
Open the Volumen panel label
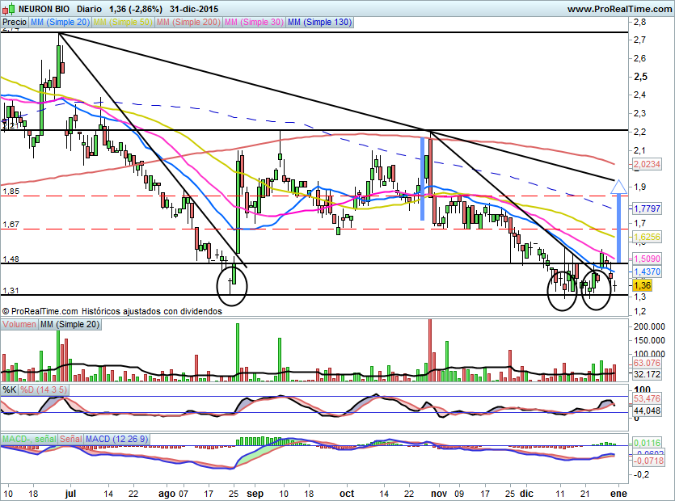tap(19, 325)
